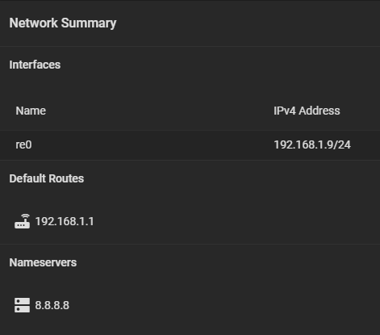Image resolution: width=380 pixels, height=335 pixels.
Task: Click the blank area right of Network Summary title
Action: pos(248,23)
